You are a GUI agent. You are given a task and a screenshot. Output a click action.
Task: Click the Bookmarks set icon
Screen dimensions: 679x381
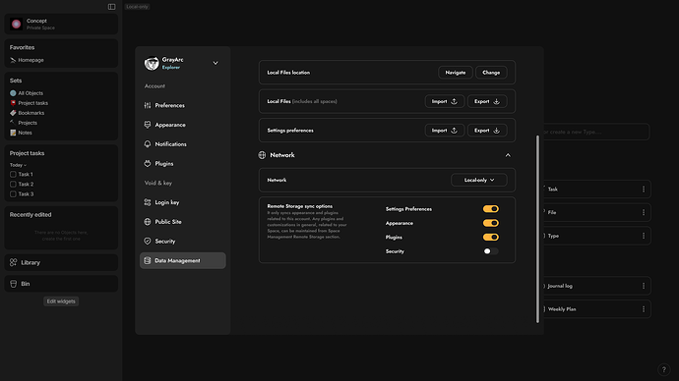[13, 113]
